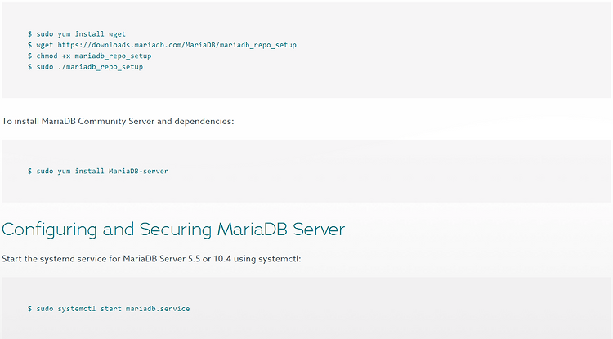This screenshot has width=613, height=339.
Task: Click the 'sudo yum install wget' command line
Action: click(x=77, y=34)
